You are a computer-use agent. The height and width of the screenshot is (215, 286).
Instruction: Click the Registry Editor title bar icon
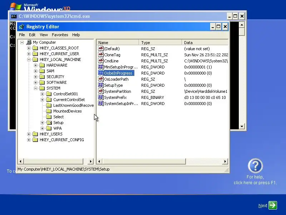(21, 27)
